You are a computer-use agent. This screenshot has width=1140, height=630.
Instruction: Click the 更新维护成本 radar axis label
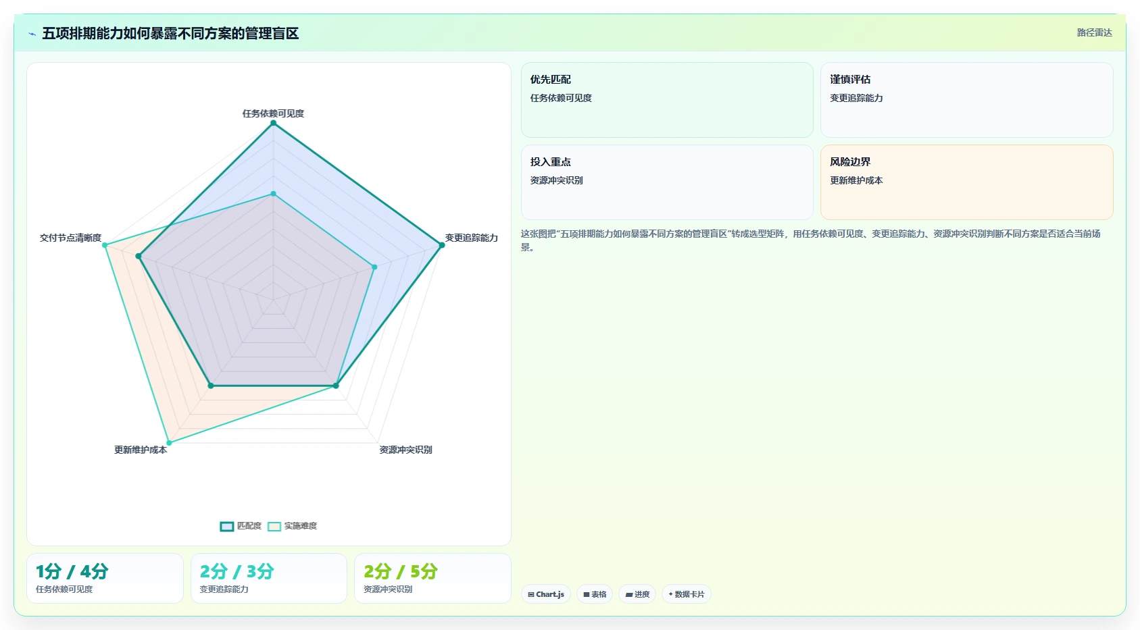click(x=141, y=450)
